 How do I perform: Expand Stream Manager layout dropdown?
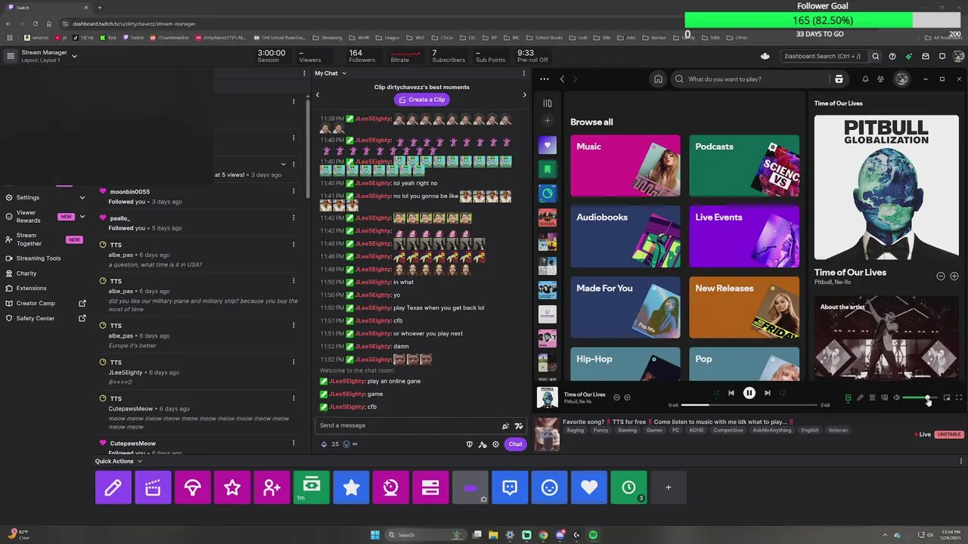coord(74,56)
